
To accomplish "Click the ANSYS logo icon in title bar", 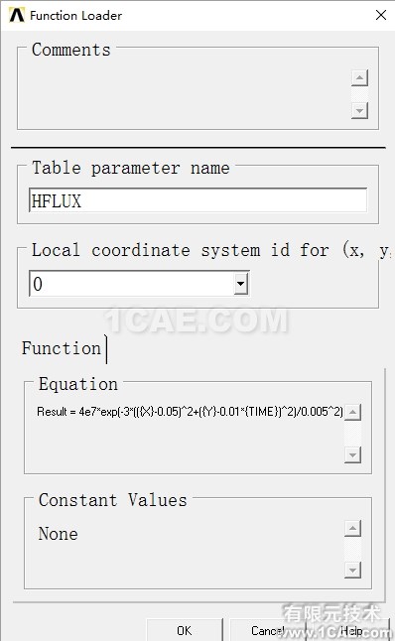I will (x=17, y=15).
